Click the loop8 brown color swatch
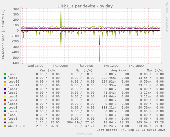Image resolution: width=170 pixels, height=137 pixels. click(5, 115)
